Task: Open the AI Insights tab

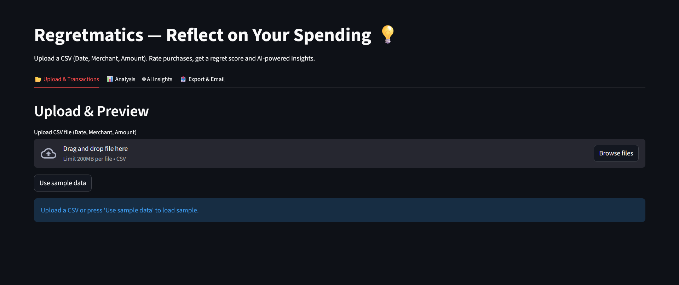Action: click(x=160, y=79)
